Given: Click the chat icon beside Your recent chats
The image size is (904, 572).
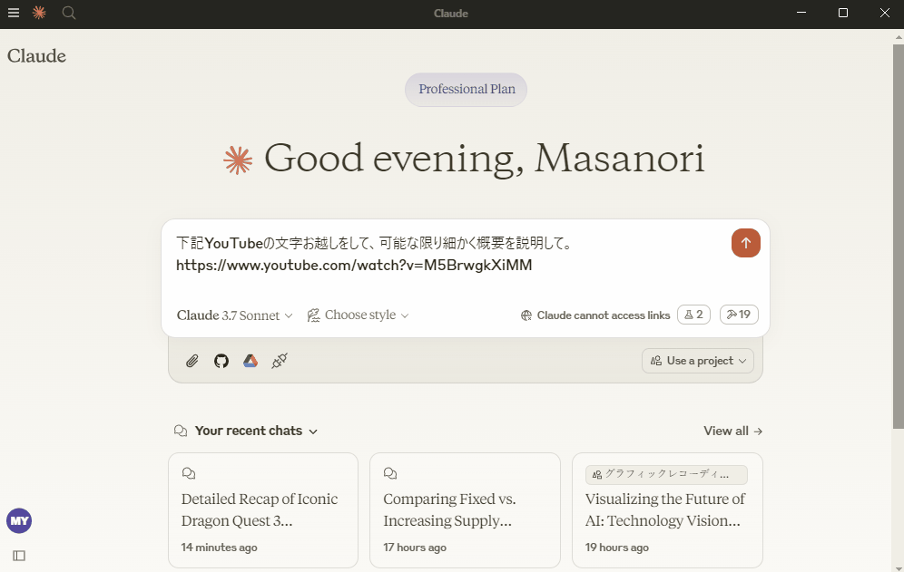Looking at the screenshot, I should 181,431.
